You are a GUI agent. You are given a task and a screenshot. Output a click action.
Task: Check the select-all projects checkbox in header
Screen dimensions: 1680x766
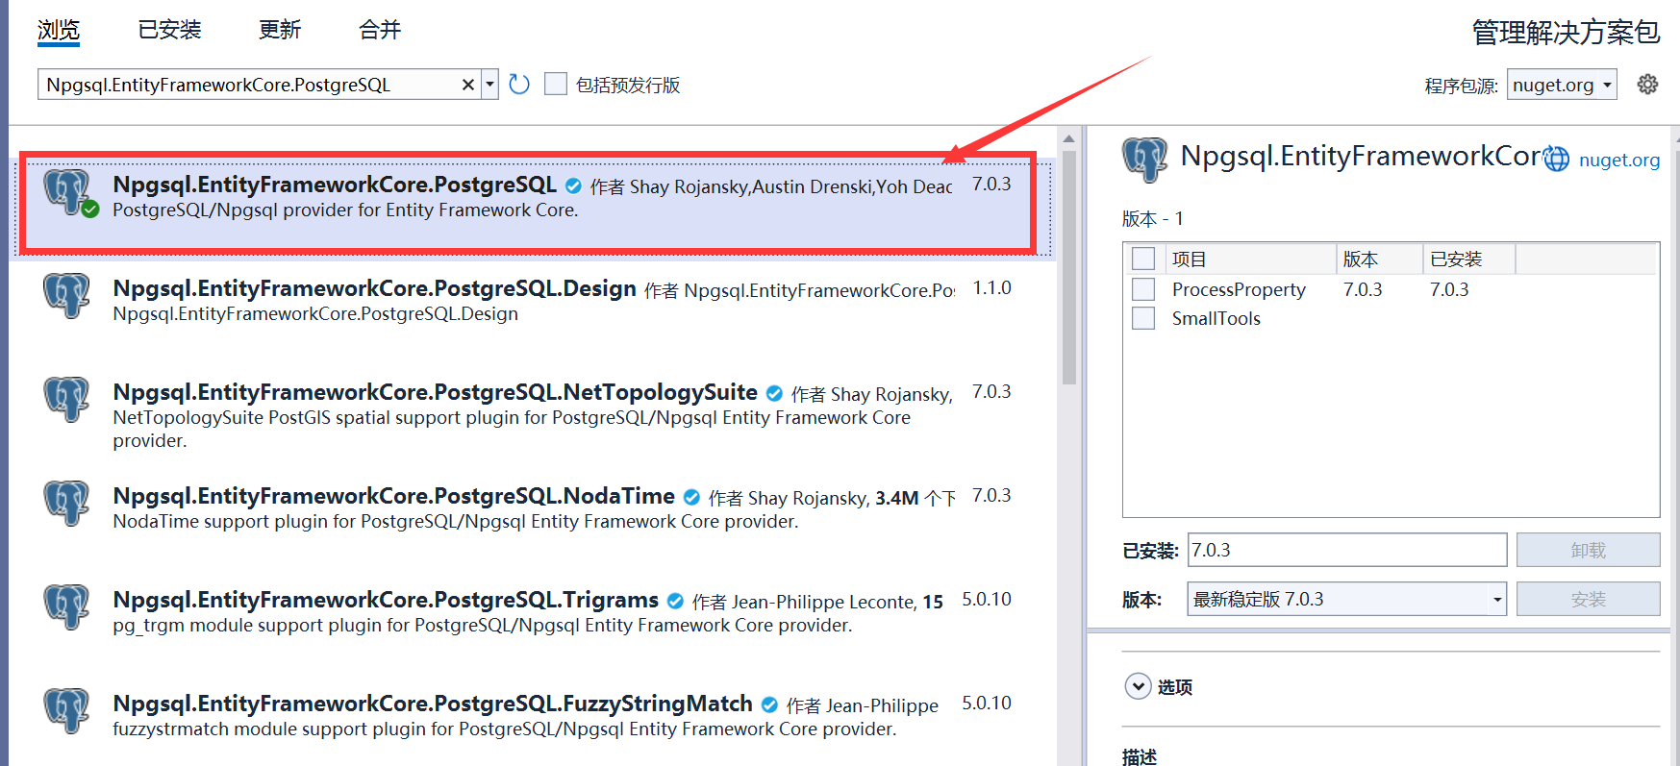coord(1143,259)
